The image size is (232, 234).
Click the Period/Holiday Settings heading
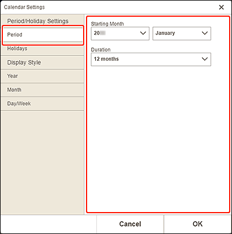point(38,21)
